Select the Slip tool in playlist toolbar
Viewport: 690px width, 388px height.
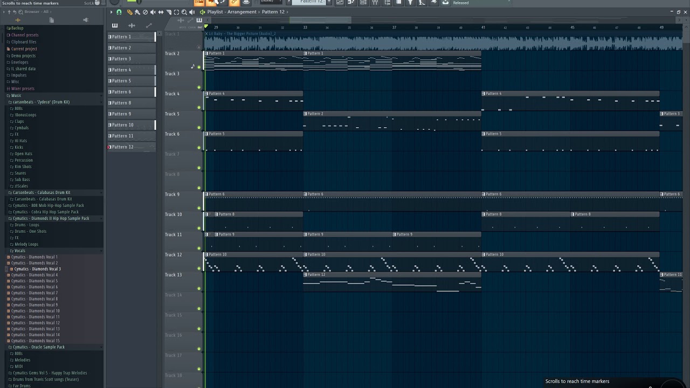tap(161, 12)
